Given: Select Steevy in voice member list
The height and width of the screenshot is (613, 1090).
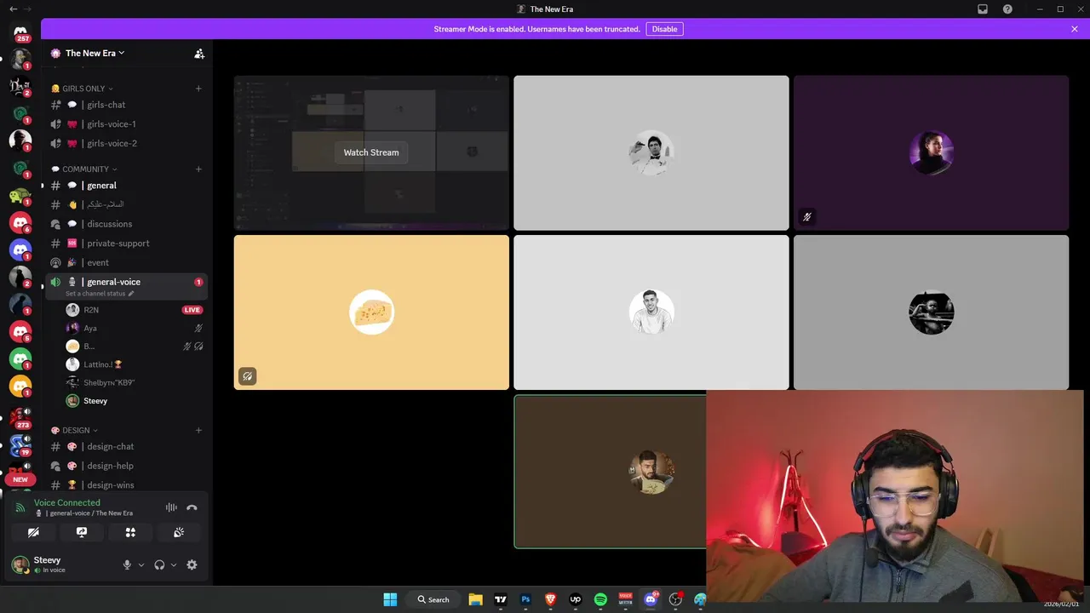Looking at the screenshot, I should click(135, 400).
